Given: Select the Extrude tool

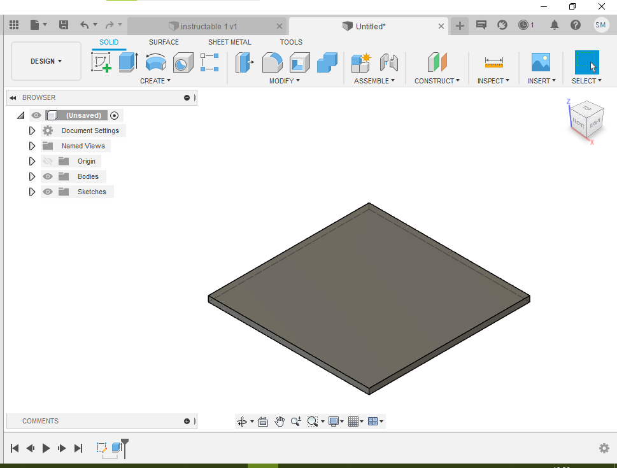Looking at the screenshot, I should point(128,62).
